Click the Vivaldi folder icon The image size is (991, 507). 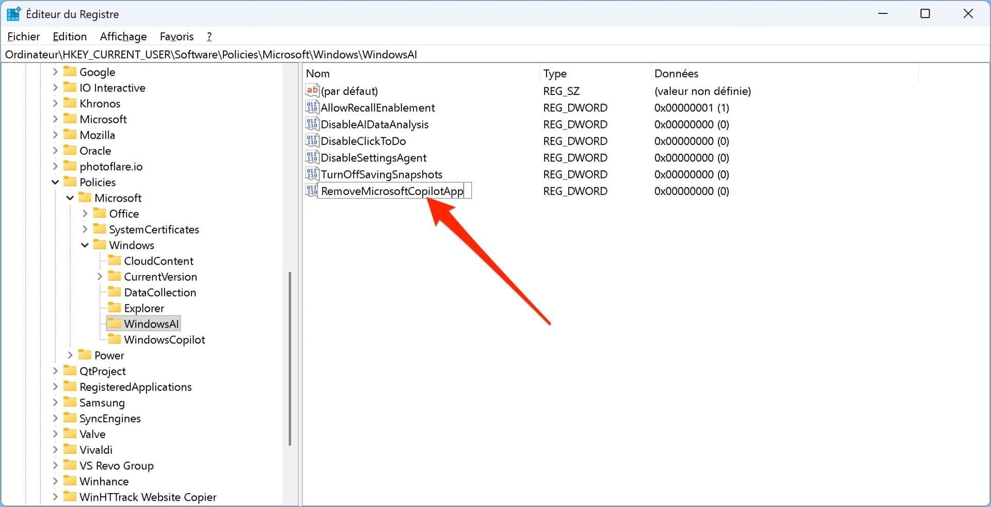pos(70,449)
